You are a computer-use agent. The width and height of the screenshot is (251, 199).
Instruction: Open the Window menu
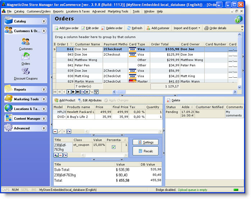click(x=149, y=12)
